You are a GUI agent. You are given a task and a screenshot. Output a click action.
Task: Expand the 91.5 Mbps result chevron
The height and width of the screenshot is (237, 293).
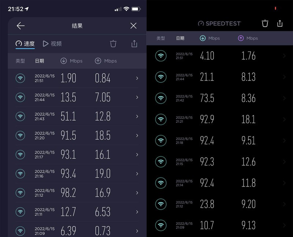pos(137,135)
